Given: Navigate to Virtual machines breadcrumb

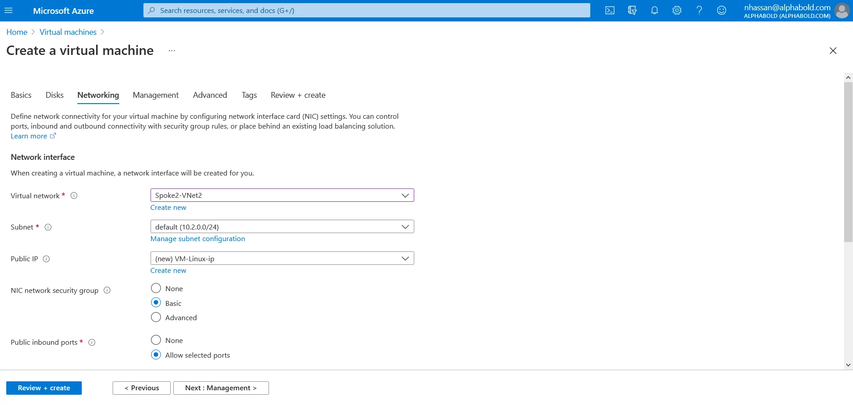Looking at the screenshot, I should click(68, 32).
